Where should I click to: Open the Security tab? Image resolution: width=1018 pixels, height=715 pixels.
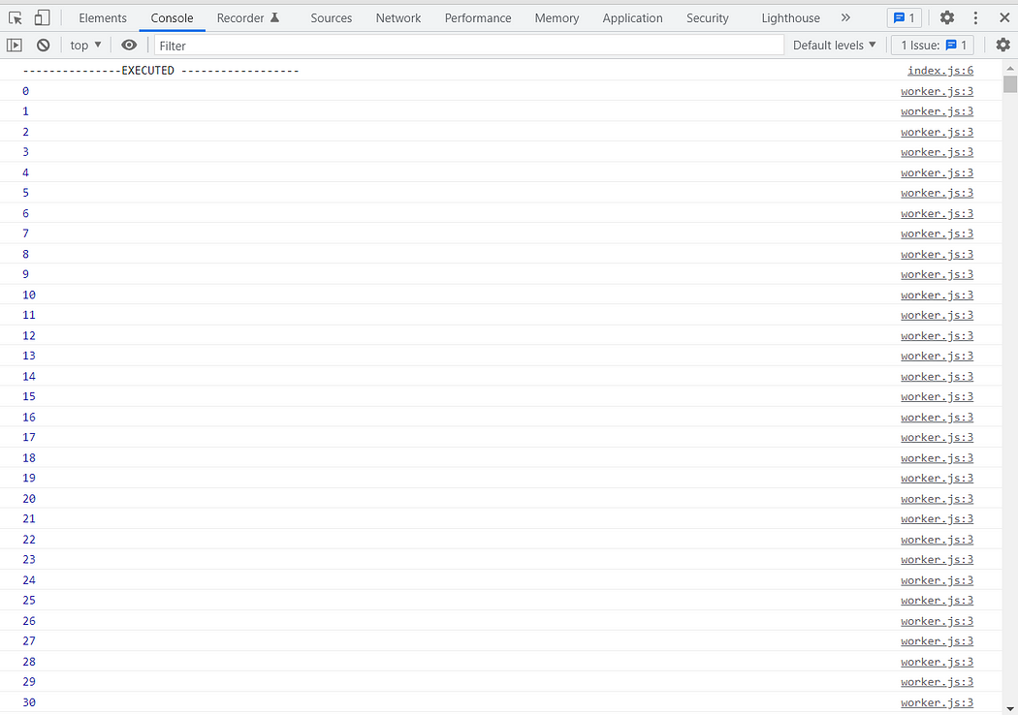click(707, 18)
